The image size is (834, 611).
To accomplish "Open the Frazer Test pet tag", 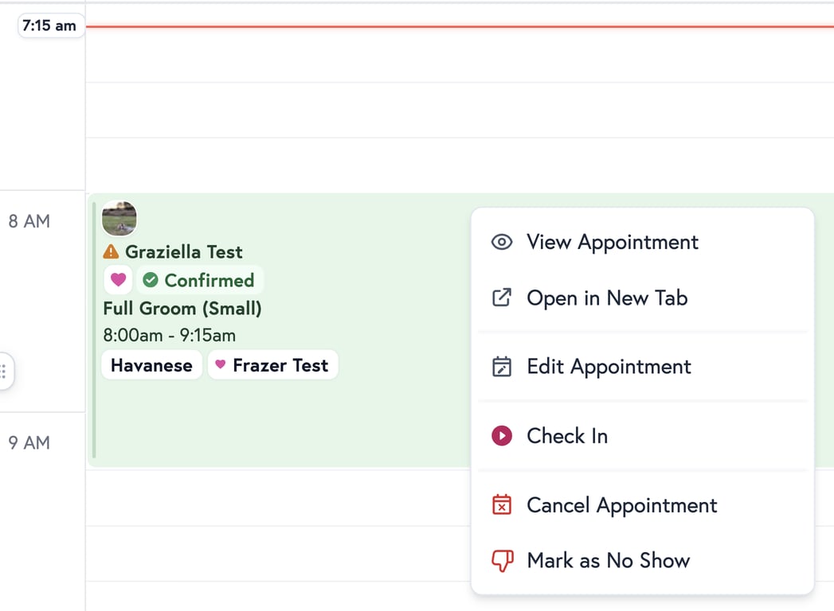I will pos(272,364).
